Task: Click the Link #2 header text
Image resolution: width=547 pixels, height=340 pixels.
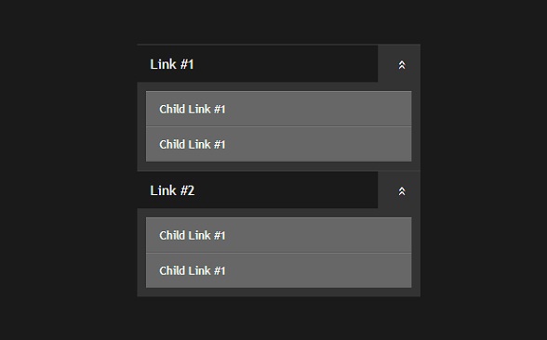Action: click(x=172, y=190)
